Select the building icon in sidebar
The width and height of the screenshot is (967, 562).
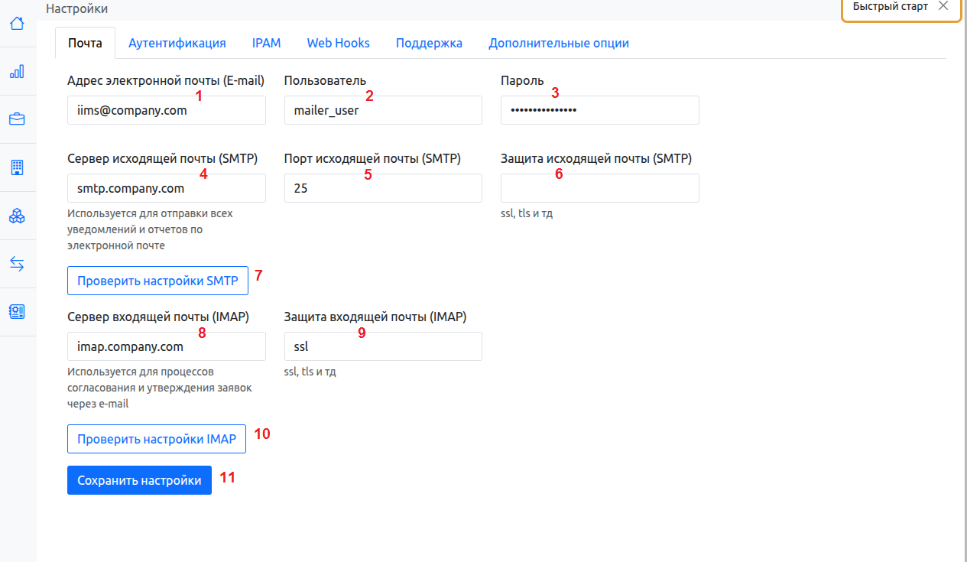[17, 167]
